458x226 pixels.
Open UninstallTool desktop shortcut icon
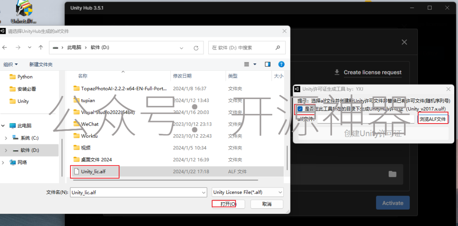[x=24, y=12]
